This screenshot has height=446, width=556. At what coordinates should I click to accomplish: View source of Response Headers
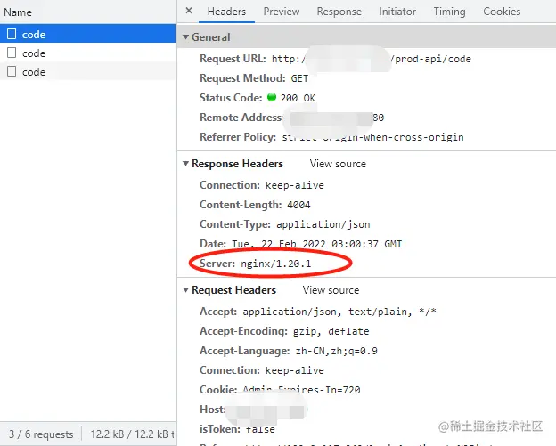(338, 164)
